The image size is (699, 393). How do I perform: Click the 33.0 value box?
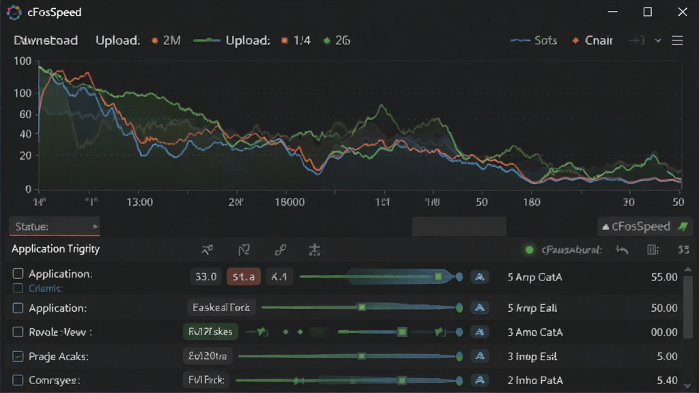206,277
